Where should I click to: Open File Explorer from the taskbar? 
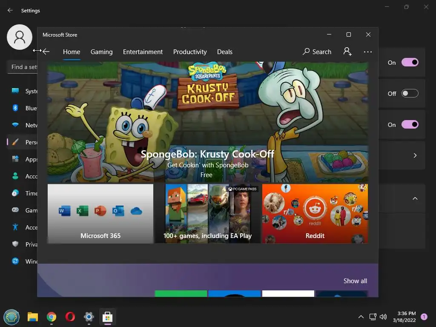pos(32,317)
